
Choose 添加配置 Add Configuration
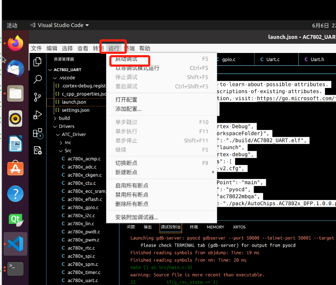click(x=161, y=109)
